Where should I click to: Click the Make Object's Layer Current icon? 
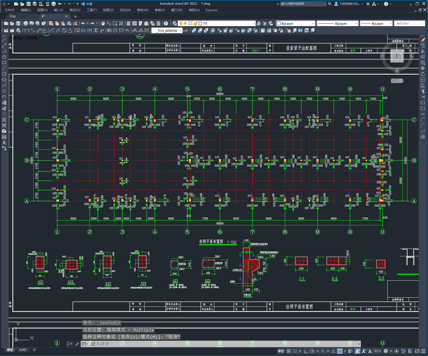coord(259,23)
